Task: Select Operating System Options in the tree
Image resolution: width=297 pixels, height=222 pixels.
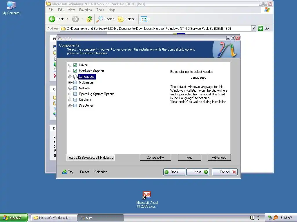Action: 97,94
